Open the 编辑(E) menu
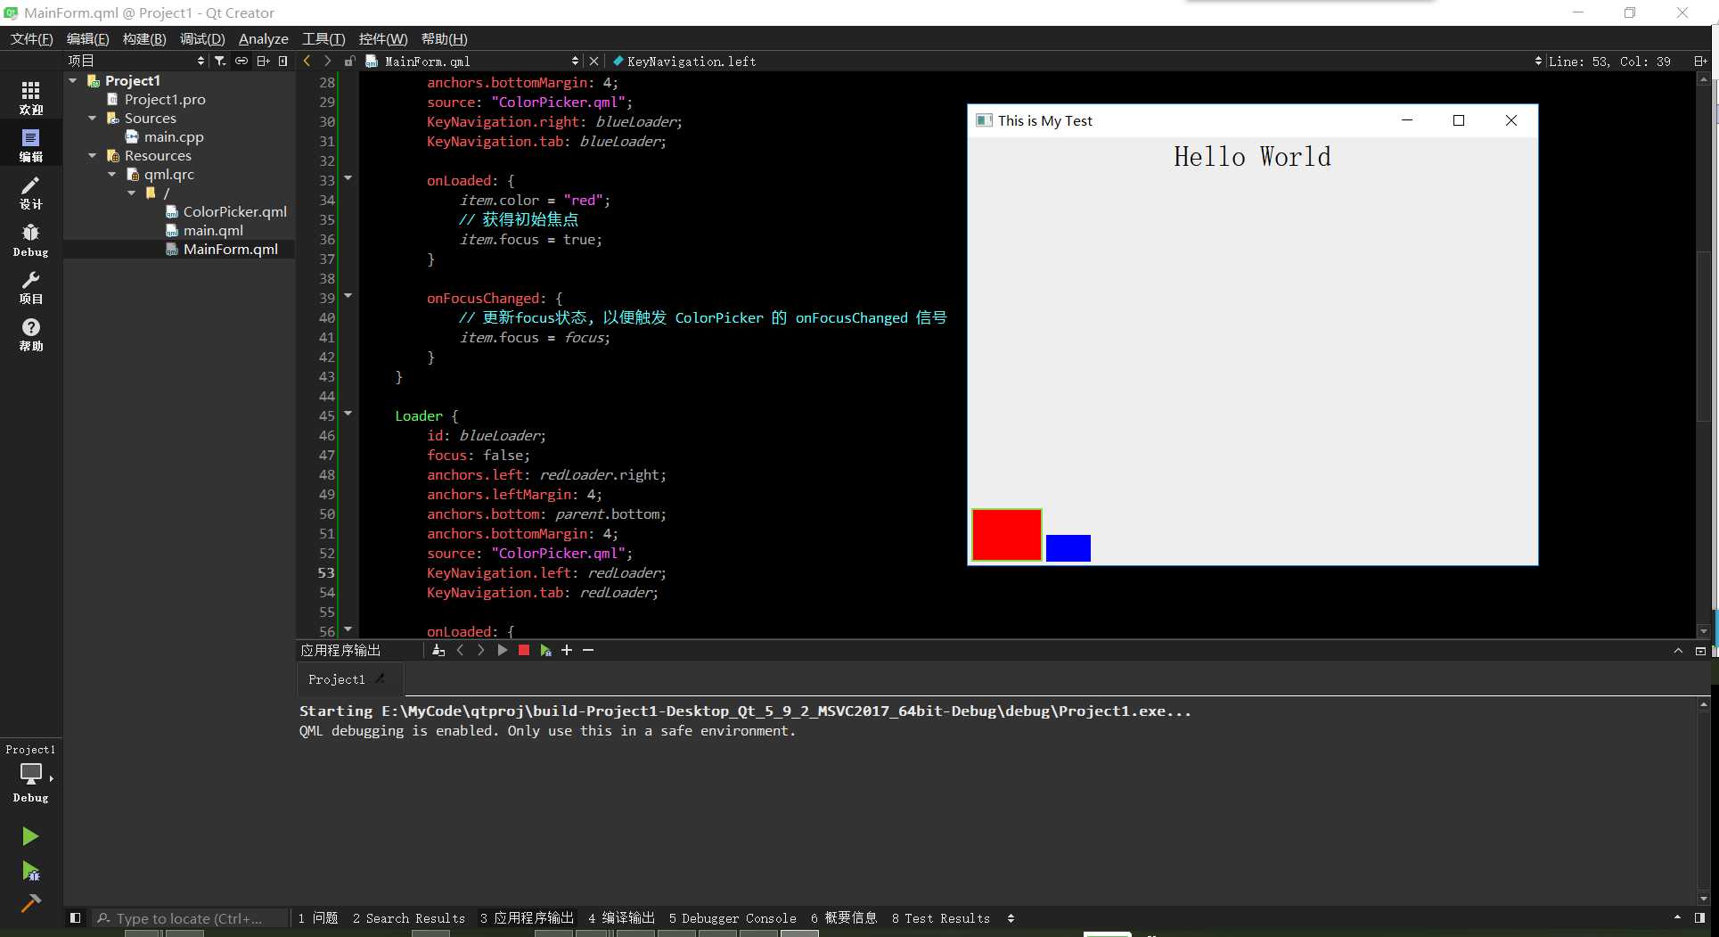Screen dimensions: 1719x937 [x=87, y=38]
